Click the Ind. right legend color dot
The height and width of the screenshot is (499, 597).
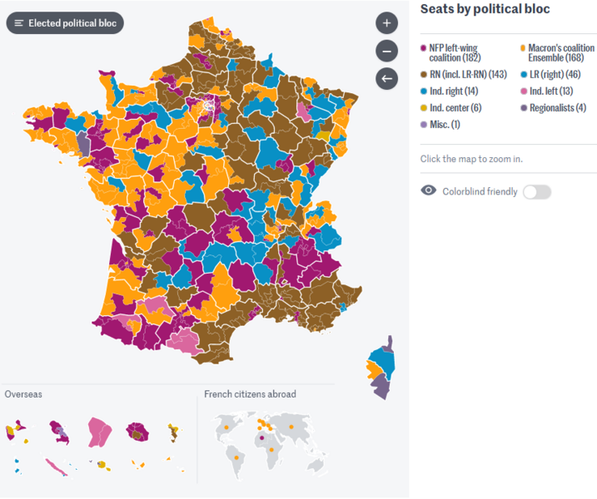[424, 91]
